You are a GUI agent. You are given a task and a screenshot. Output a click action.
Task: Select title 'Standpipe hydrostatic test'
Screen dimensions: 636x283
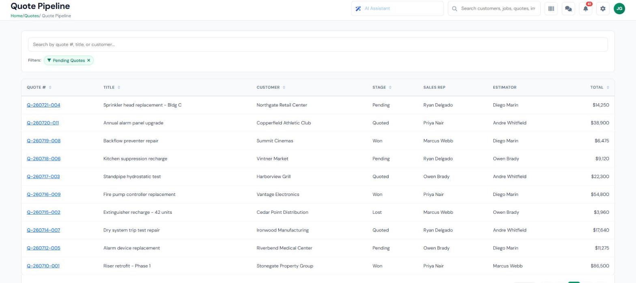coord(132,177)
